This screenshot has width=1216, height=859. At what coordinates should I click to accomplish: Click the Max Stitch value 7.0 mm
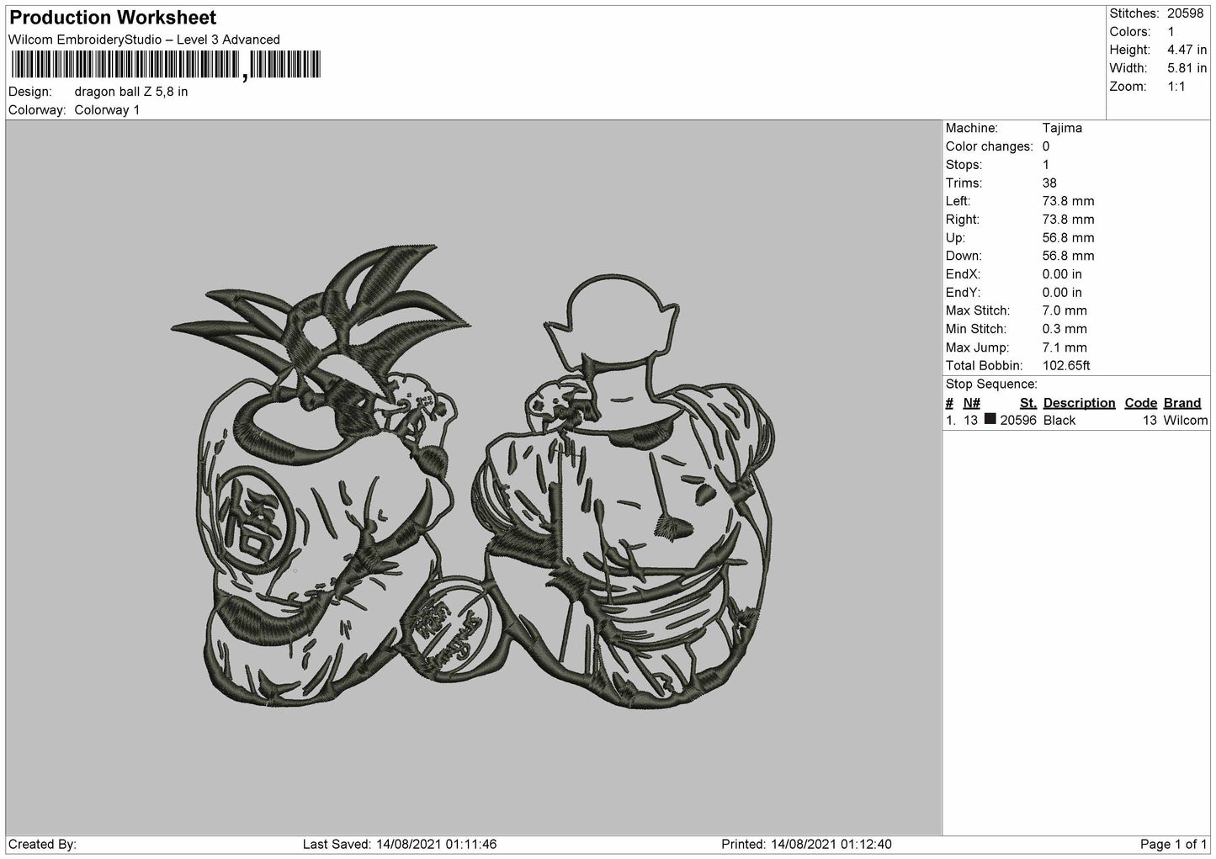tap(1065, 311)
